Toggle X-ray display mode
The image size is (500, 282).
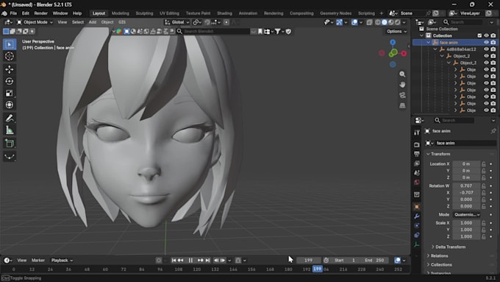(369, 22)
